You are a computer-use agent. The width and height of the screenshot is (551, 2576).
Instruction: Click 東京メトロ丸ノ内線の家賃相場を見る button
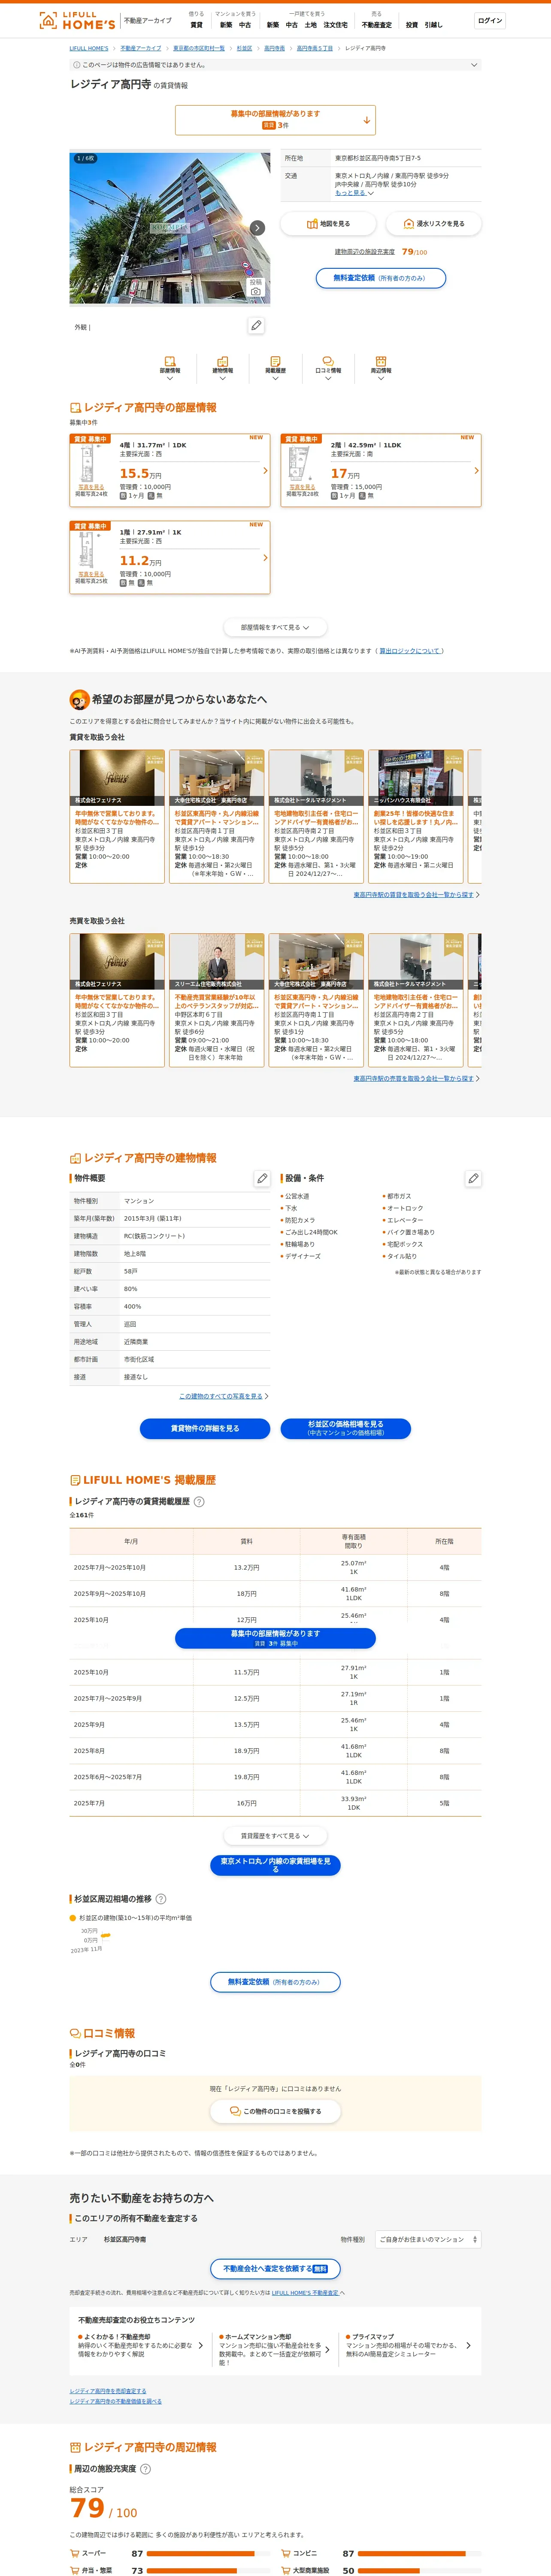pos(275,1865)
